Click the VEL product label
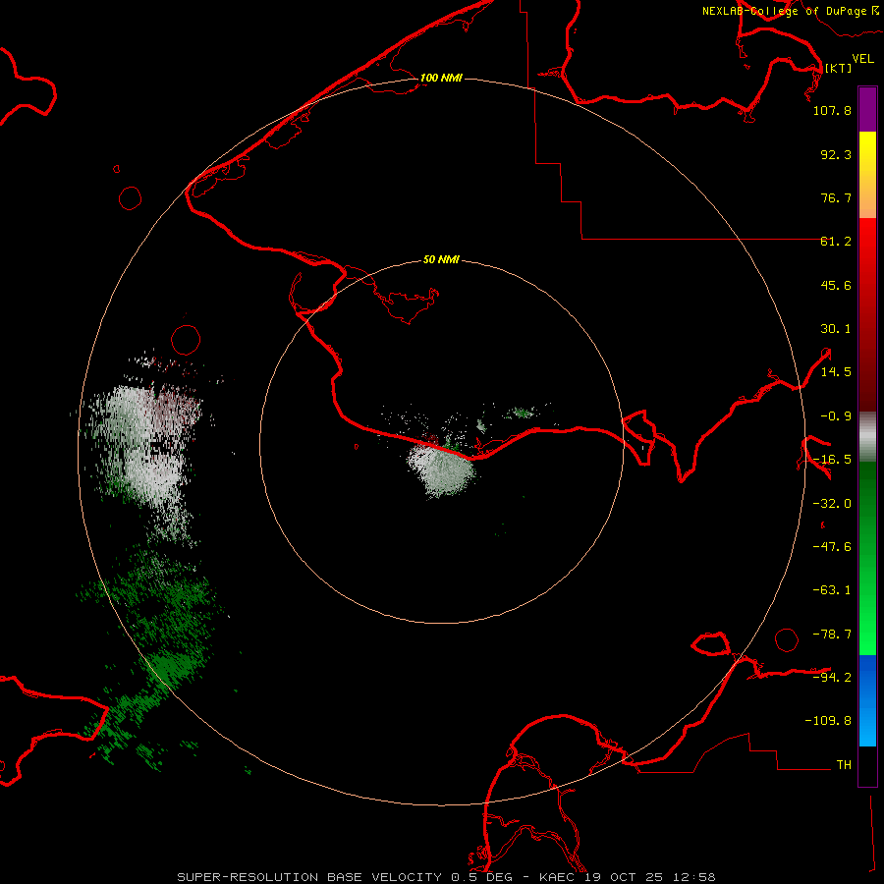884x884 pixels. point(863,58)
